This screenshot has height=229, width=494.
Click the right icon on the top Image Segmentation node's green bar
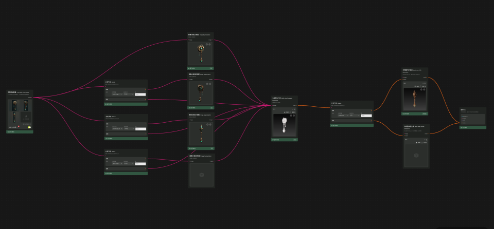click(x=211, y=68)
